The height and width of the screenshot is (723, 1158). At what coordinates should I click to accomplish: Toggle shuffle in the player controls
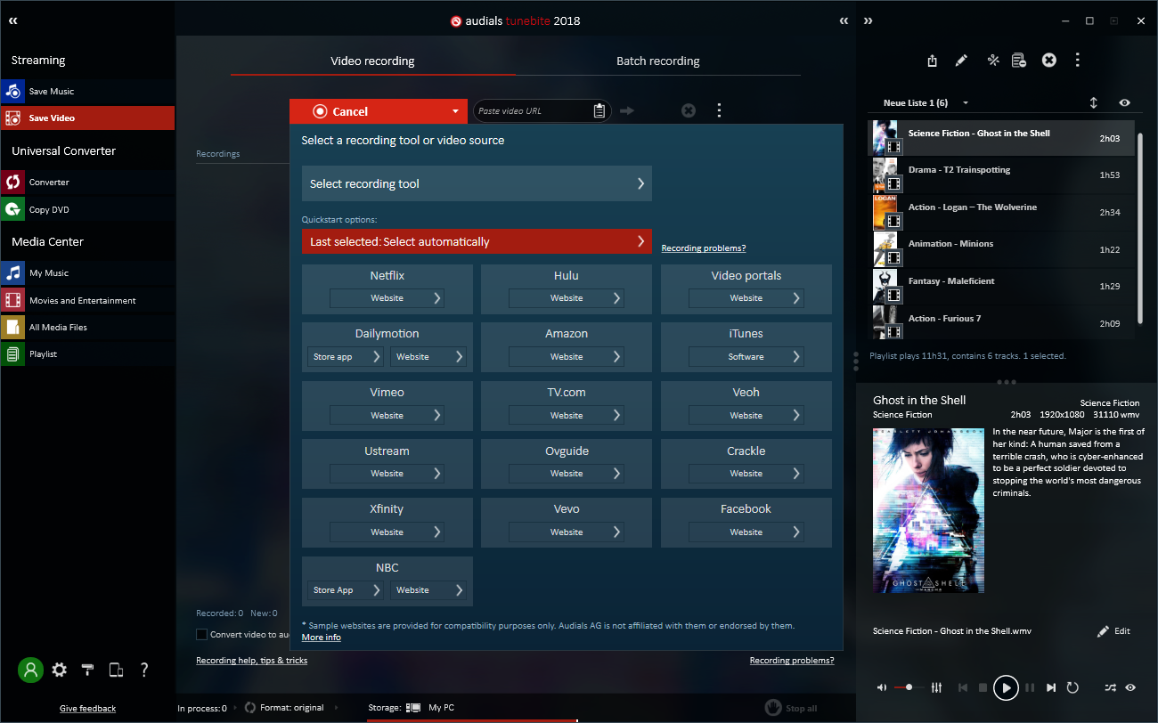click(1110, 687)
